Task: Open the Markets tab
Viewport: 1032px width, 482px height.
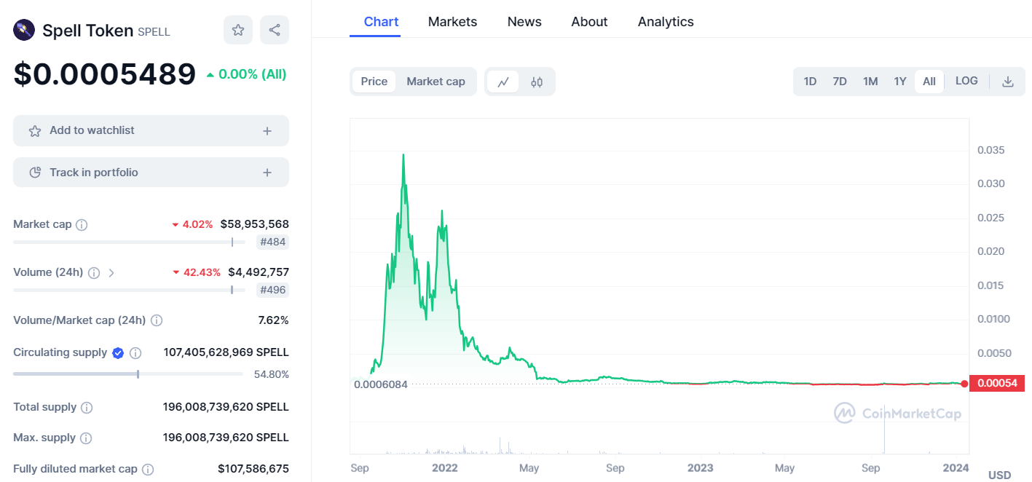Action: (452, 22)
